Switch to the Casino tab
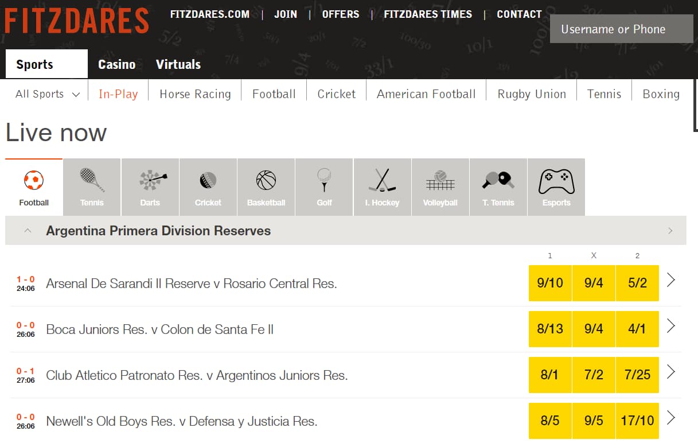The width and height of the screenshot is (698, 443). [116, 64]
